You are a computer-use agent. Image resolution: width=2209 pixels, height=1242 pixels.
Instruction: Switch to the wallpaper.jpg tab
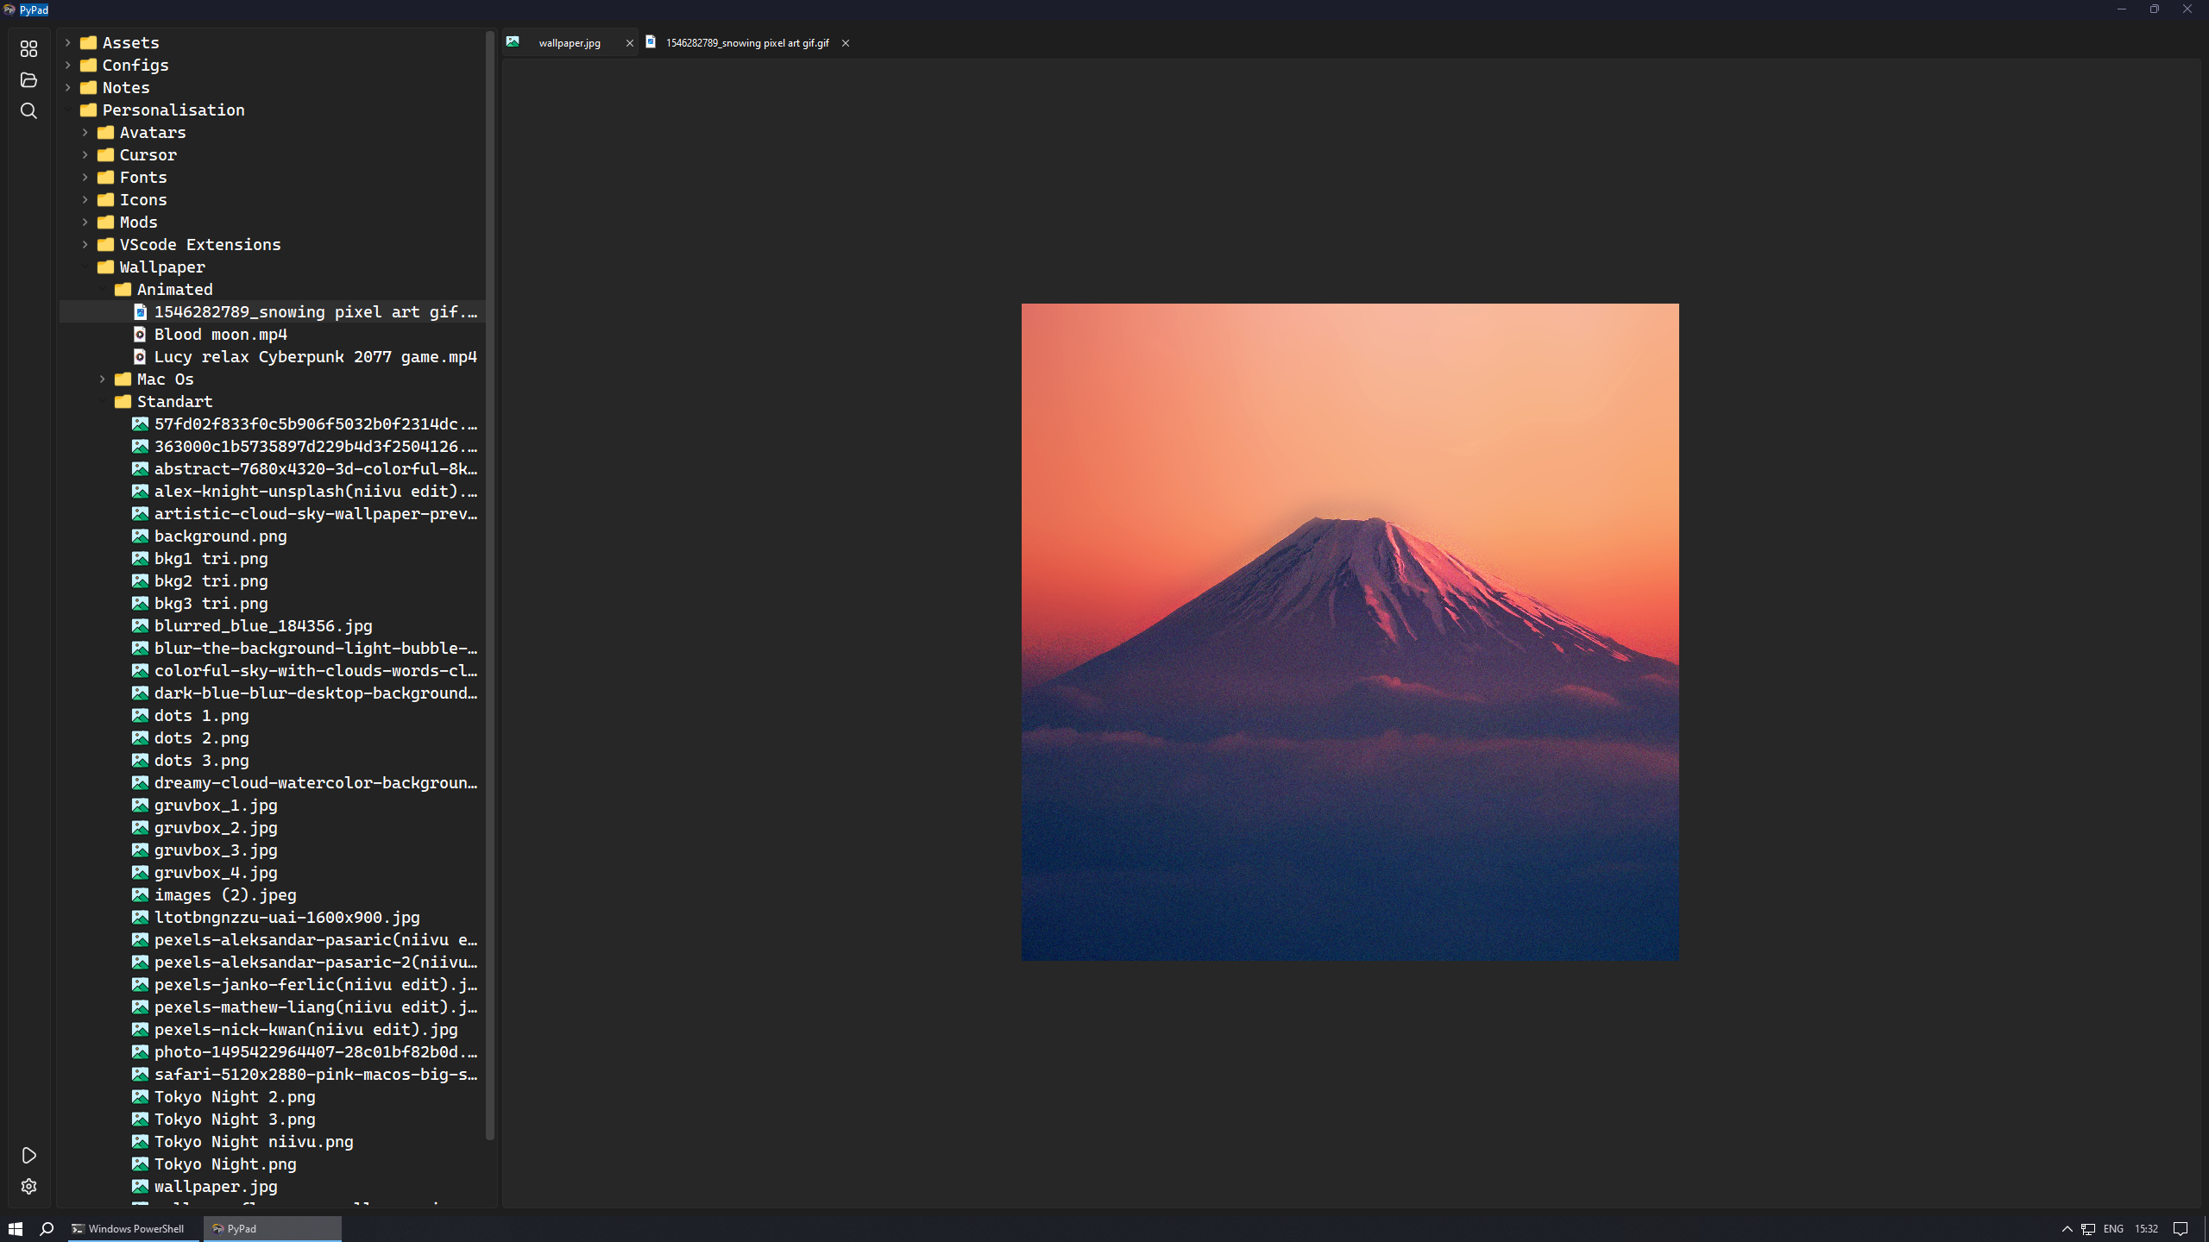(x=569, y=43)
